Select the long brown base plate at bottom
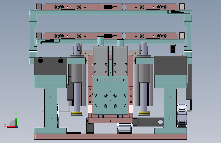Image resolution: width=221 pixels, height=143 pixels. (x=111, y=137)
